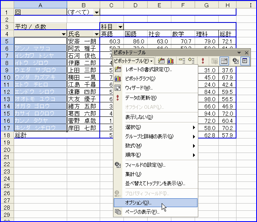Click the cell 上田 三郎
This screenshot has height=222, width=257.
(x=83, y=70)
